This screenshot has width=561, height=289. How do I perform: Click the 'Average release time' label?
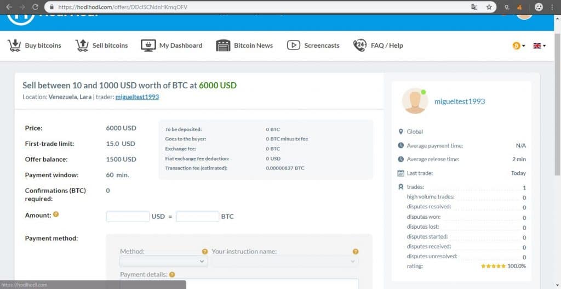(x=433, y=160)
